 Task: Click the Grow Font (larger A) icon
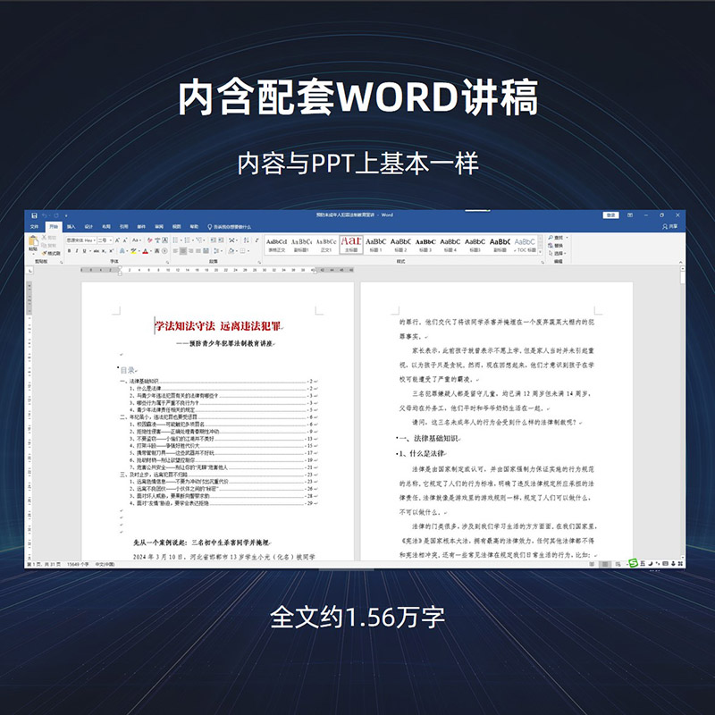click(x=117, y=240)
